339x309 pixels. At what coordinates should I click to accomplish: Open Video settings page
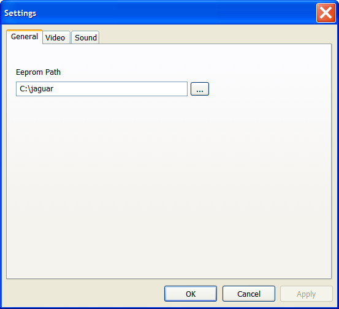click(56, 37)
